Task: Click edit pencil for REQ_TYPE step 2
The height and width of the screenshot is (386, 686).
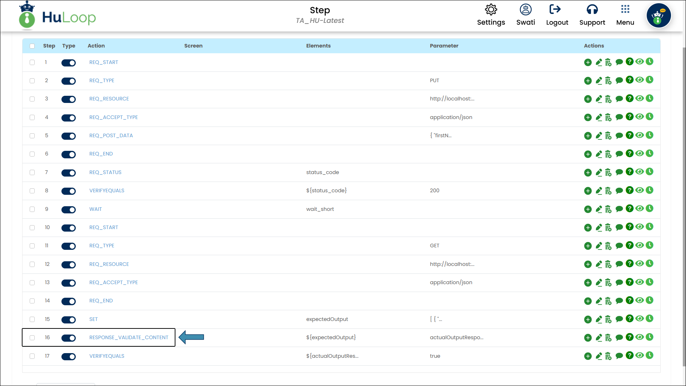Action: pos(599,81)
